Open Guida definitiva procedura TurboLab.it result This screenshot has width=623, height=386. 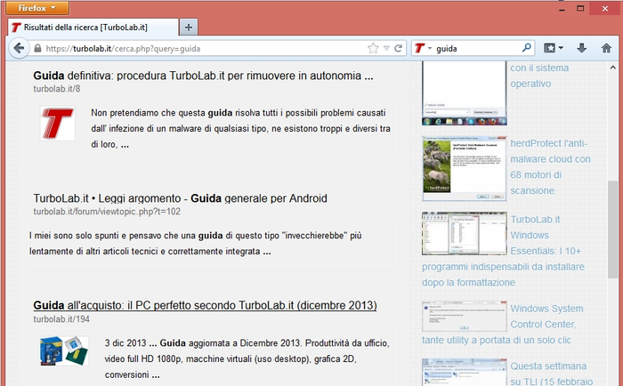click(203, 76)
